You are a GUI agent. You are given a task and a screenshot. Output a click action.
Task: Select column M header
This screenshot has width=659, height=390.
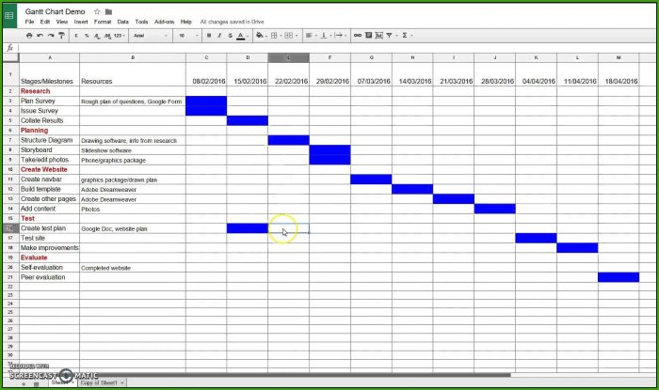point(619,57)
